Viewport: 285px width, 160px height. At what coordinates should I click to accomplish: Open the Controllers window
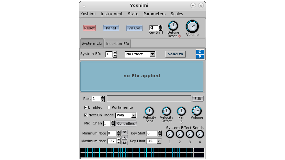click(126, 123)
